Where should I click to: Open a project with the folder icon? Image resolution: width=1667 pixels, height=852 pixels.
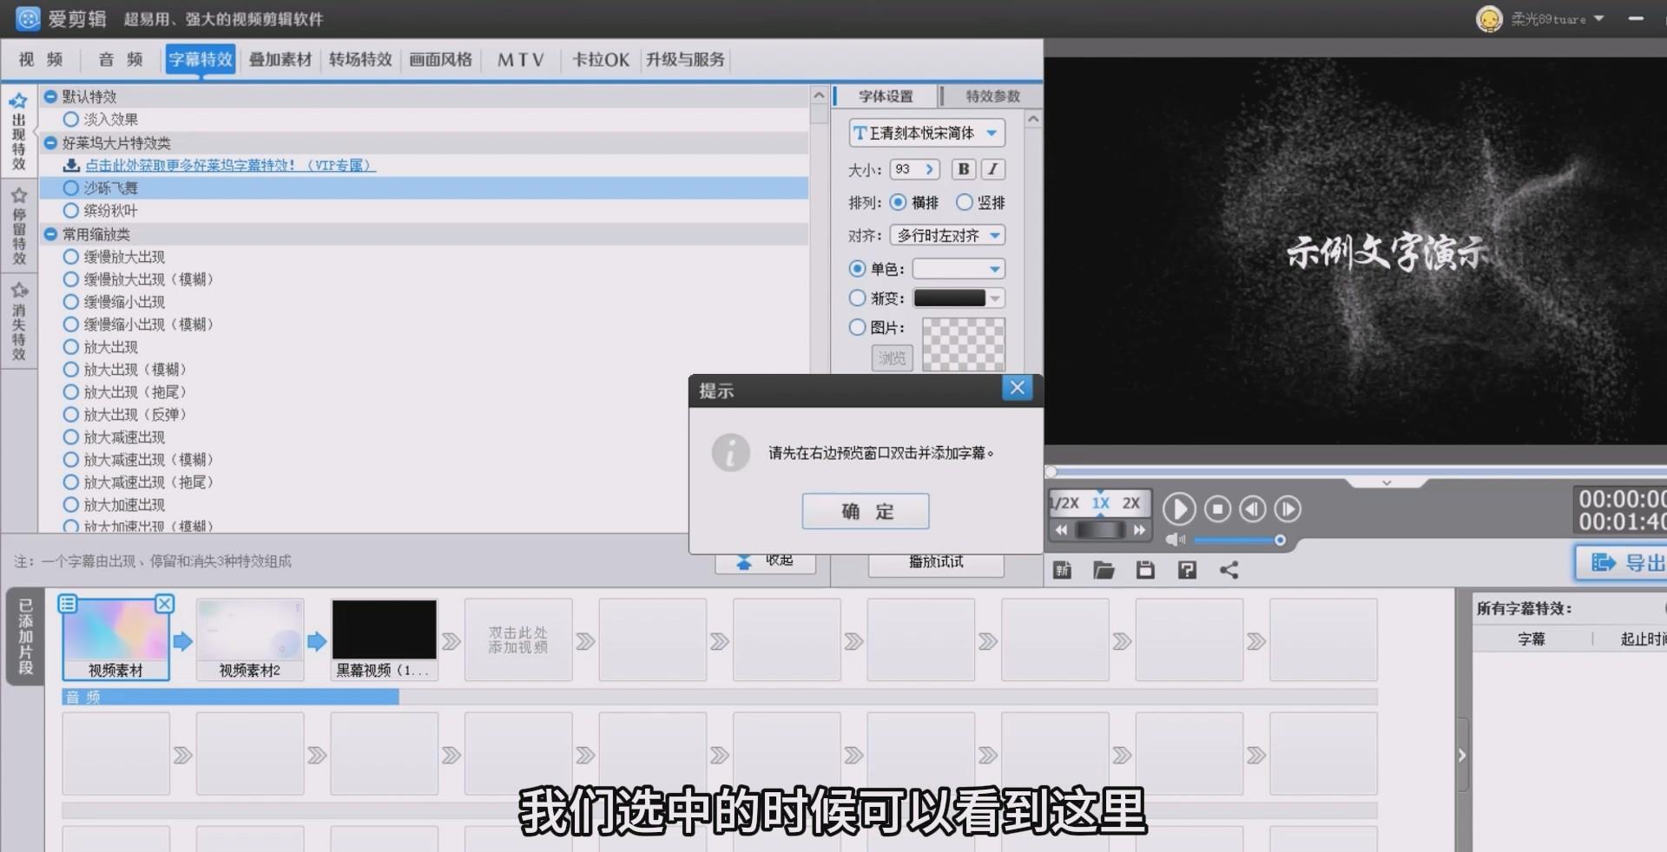[1104, 570]
